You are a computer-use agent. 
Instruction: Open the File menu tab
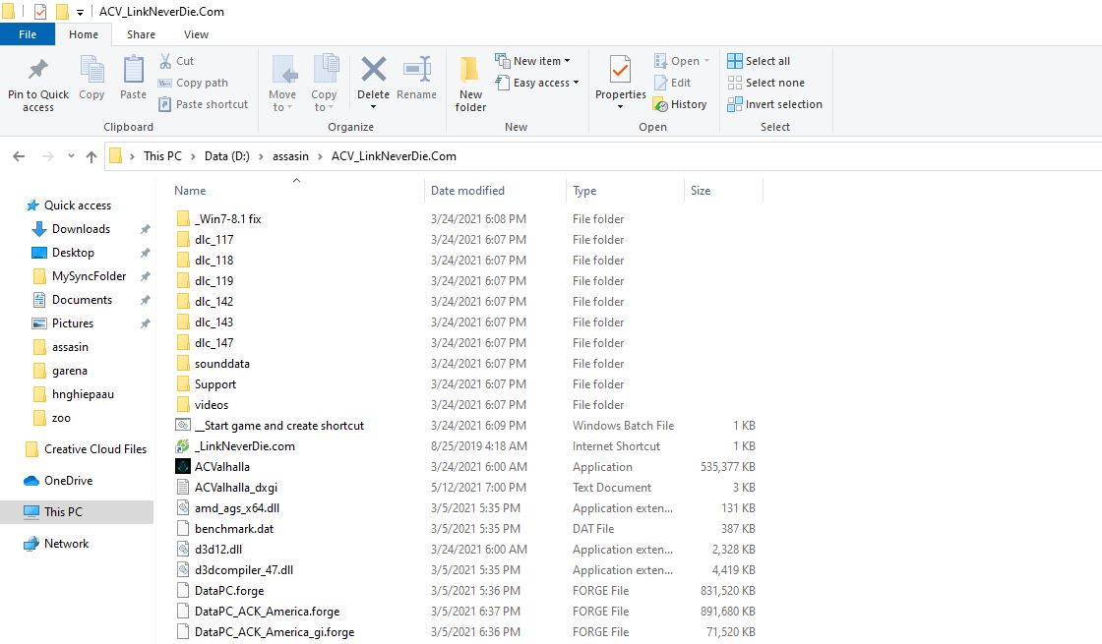pyautogui.click(x=28, y=34)
